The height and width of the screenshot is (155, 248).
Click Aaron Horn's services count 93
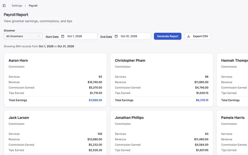click(100, 77)
